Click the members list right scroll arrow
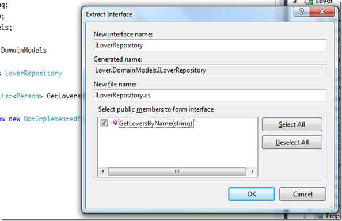This screenshot has height=221, width=342. coord(252,172)
